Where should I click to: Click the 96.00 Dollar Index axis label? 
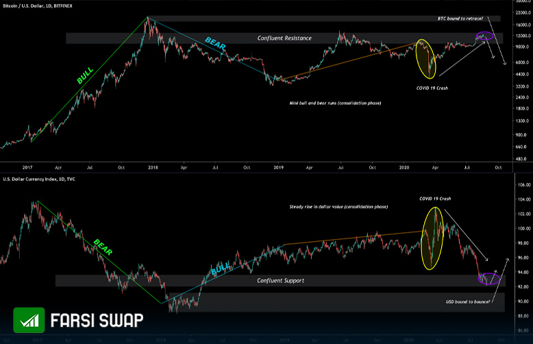click(x=525, y=258)
